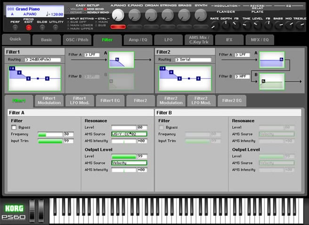The height and width of the screenshot is (225, 309).
Task: Open the Filter2 Filter B HPF dropdown
Action: [x=243, y=77]
